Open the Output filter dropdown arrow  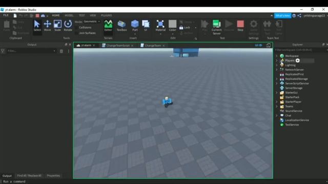pos(54,51)
